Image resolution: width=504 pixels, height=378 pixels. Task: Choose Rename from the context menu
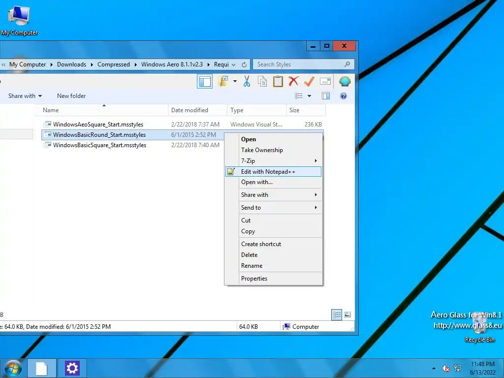coord(274,266)
